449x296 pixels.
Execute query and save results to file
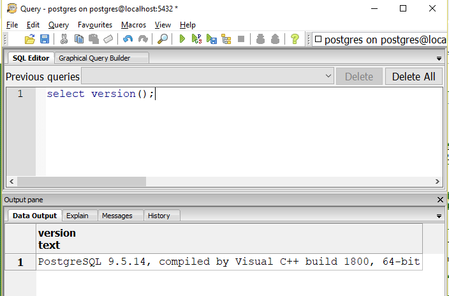click(212, 39)
